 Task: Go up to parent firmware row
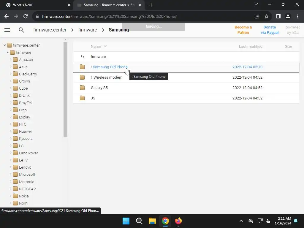tap(186, 56)
